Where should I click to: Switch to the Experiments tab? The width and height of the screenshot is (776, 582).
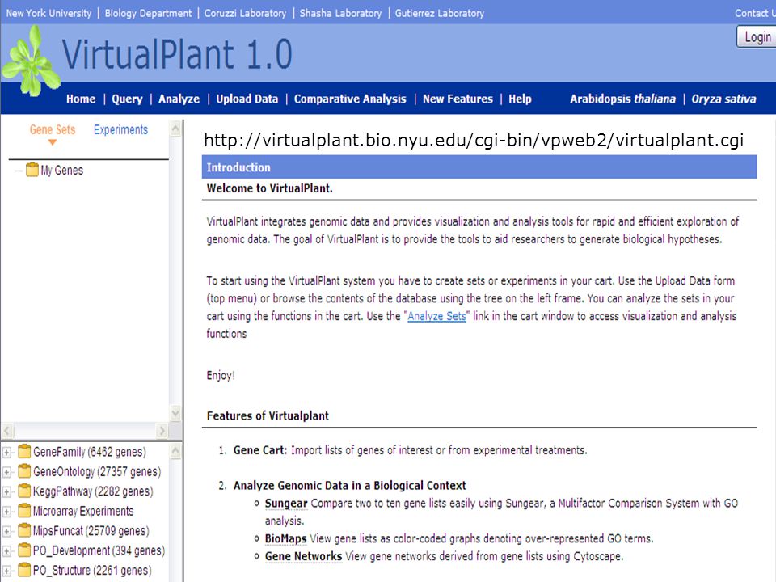120,129
